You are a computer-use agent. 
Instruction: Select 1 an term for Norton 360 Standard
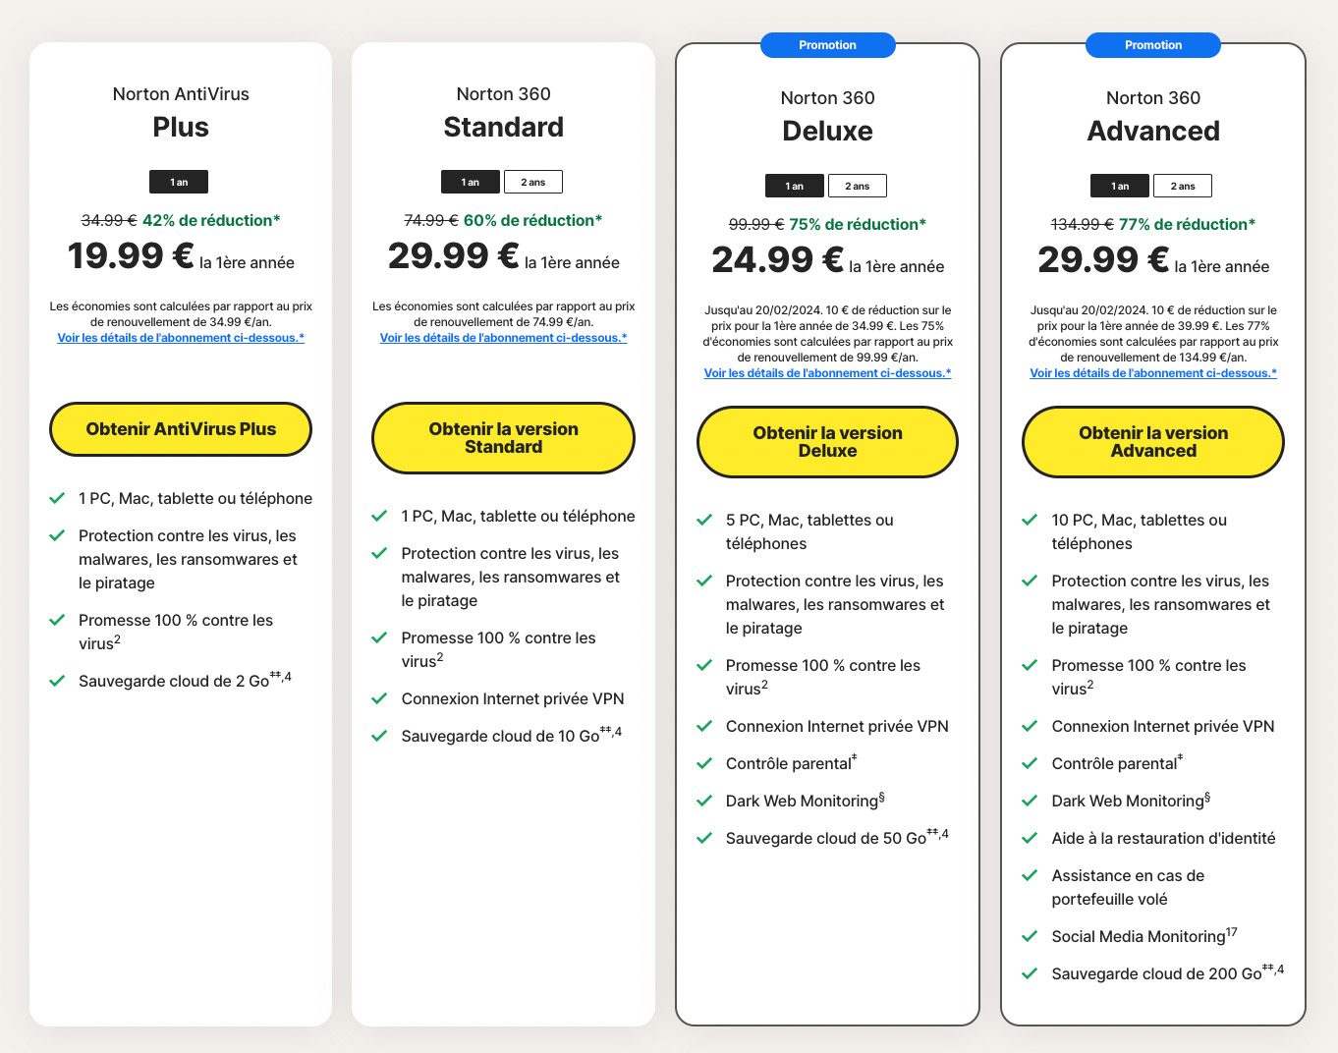coord(471,182)
